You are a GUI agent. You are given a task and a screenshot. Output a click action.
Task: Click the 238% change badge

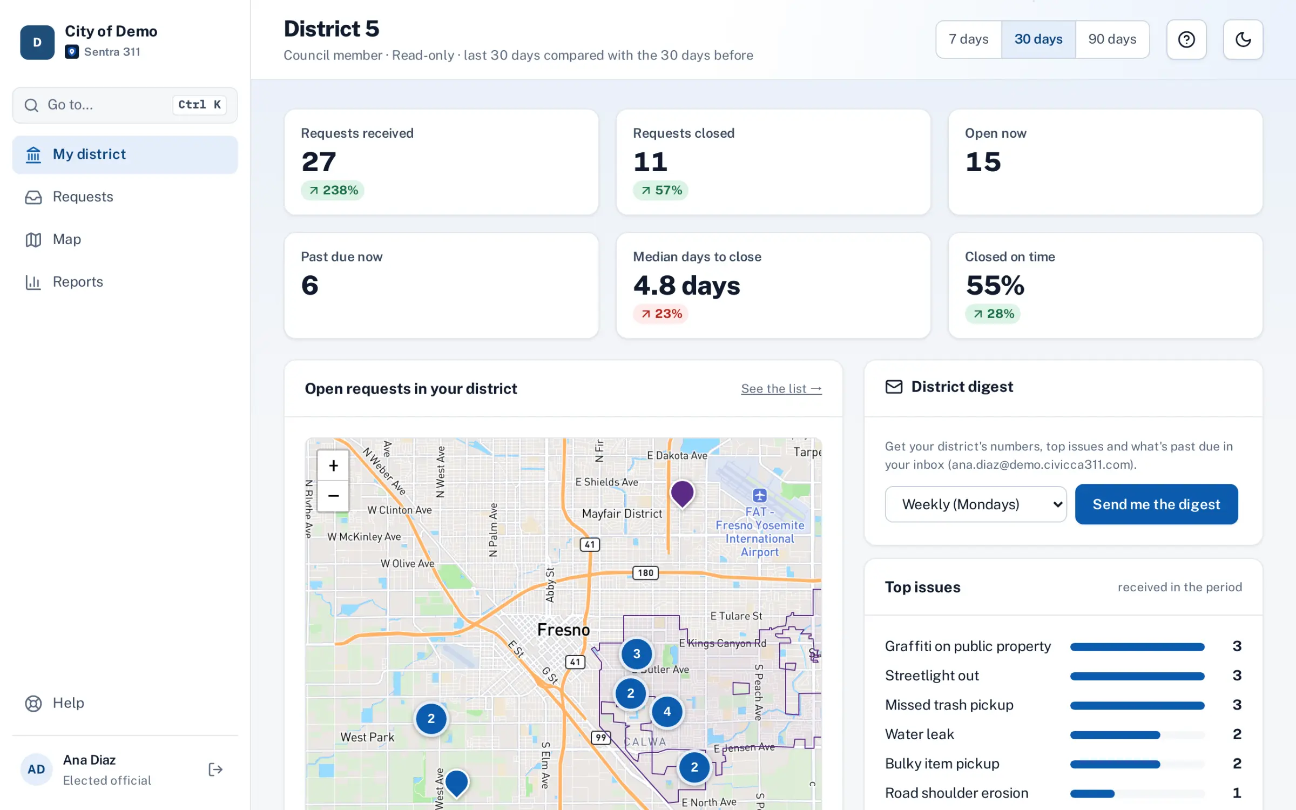click(x=333, y=190)
